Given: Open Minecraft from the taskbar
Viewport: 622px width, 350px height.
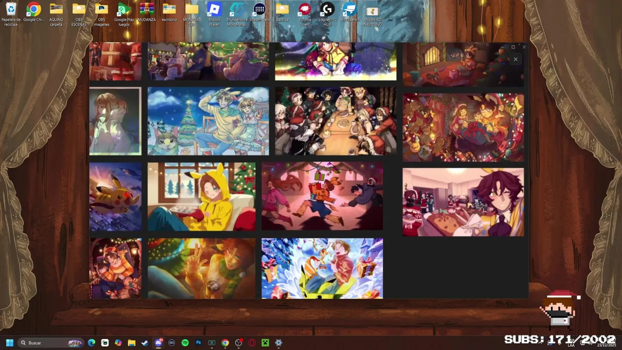Looking at the screenshot, I should pyautogui.click(x=265, y=343).
